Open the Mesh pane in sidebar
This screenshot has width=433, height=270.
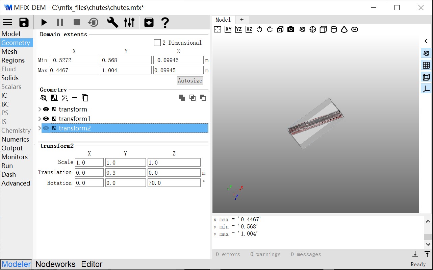(x=9, y=51)
